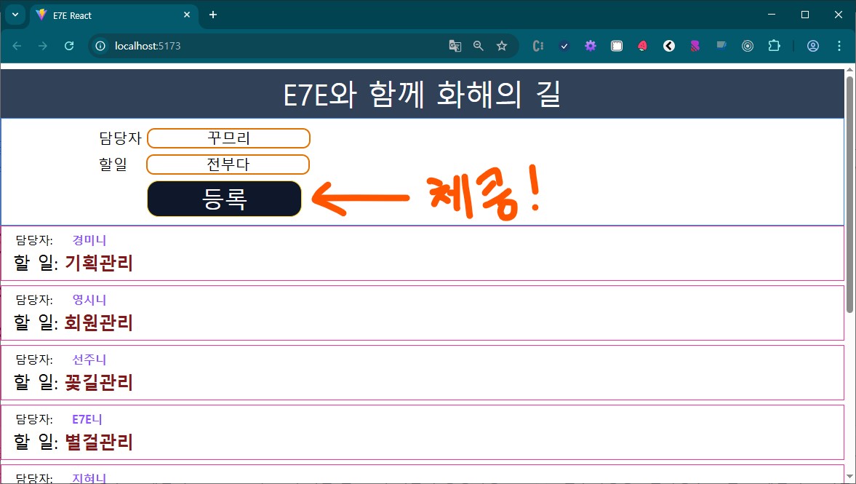The height and width of the screenshot is (484, 856).
Task: Open the white circle arrow extension
Action: pos(669,46)
